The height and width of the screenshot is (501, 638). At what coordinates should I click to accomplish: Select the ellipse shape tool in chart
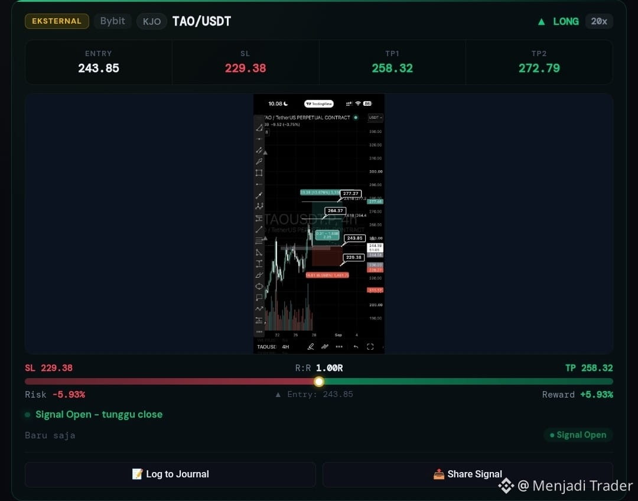(259, 287)
